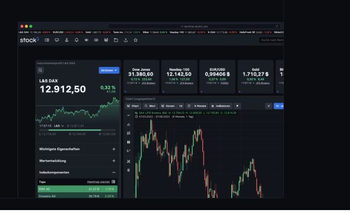Expand Wichtigste Eigenschaften section

coord(77,149)
